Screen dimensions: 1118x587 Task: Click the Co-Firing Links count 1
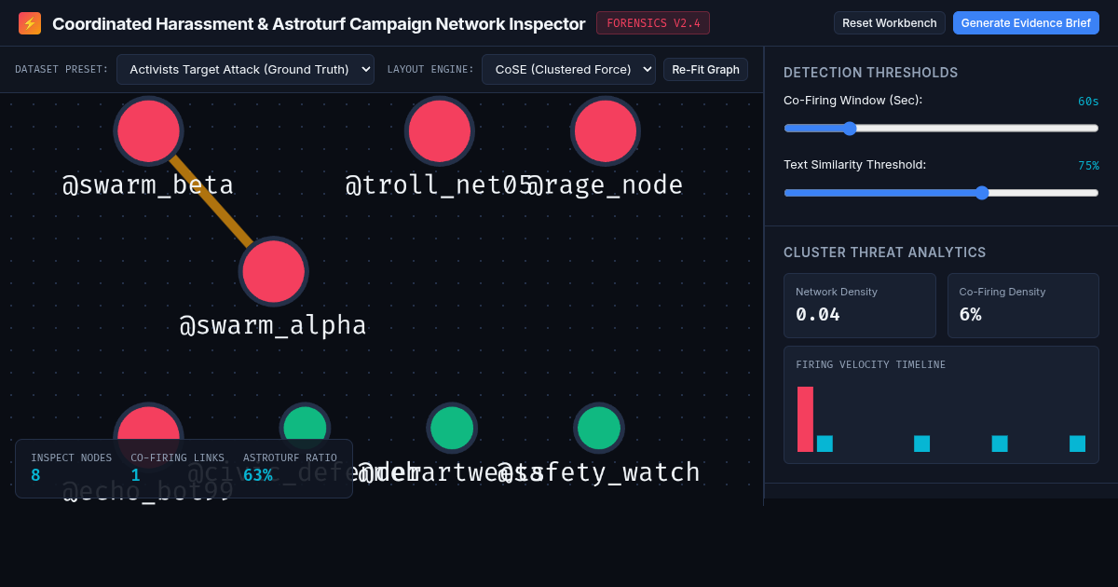[x=135, y=475]
